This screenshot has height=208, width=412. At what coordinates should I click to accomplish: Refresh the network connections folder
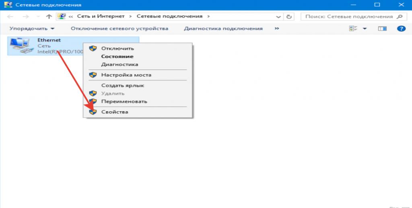coord(288,16)
